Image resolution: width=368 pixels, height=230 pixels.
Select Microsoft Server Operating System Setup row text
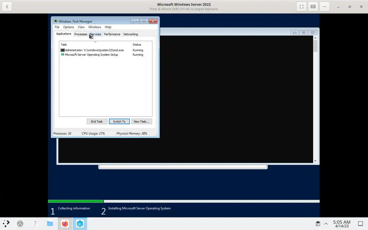click(91, 55)
